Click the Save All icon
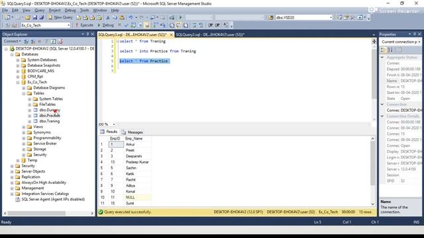This screenshot has width=424, height=238. tap(42, 18)
